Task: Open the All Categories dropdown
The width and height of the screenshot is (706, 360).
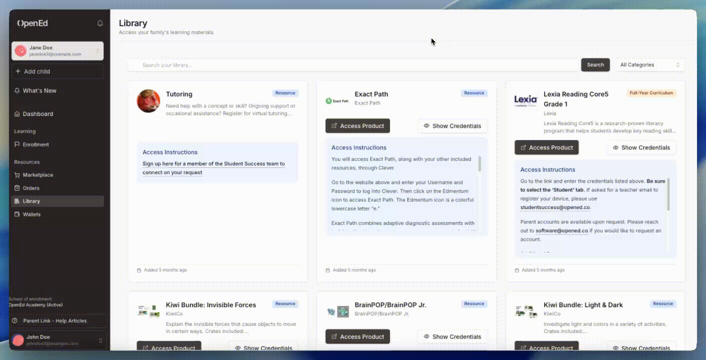Action: click(x=649, y=65)
